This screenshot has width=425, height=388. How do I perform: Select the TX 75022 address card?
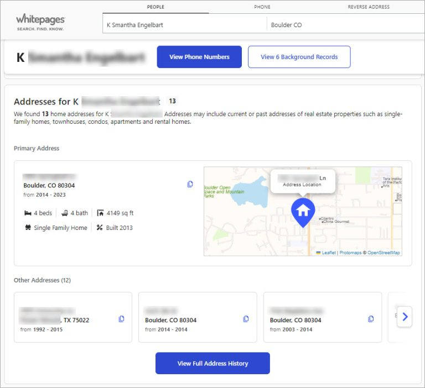[73, 317]
